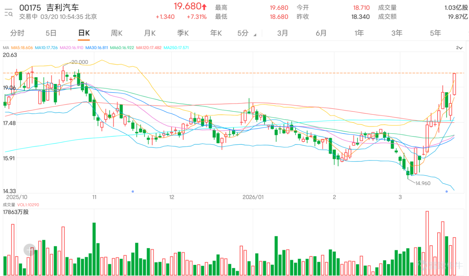Switch to the 5日 chart tab
This screenshot has height=276, width=469.
(51, 33)
